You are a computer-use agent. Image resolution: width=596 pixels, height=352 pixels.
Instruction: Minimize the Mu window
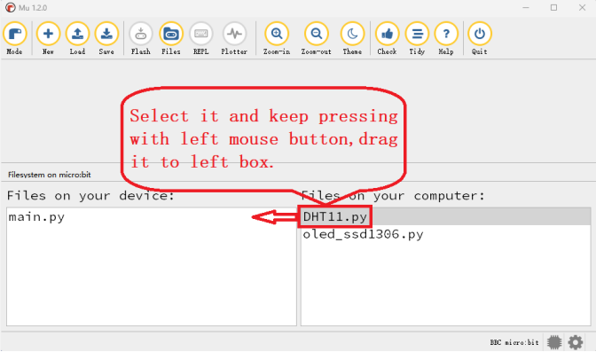(x=526, y=8)
